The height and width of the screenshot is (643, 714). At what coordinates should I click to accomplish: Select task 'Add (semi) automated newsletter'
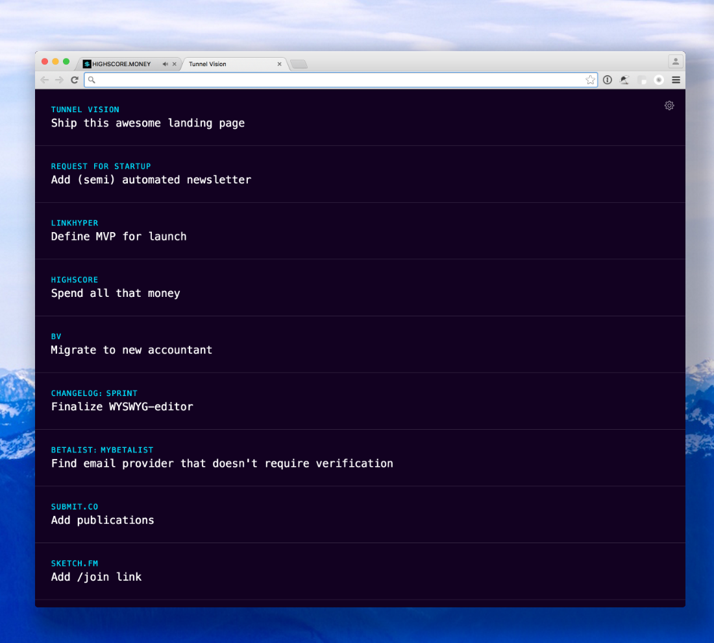point(151,180)
